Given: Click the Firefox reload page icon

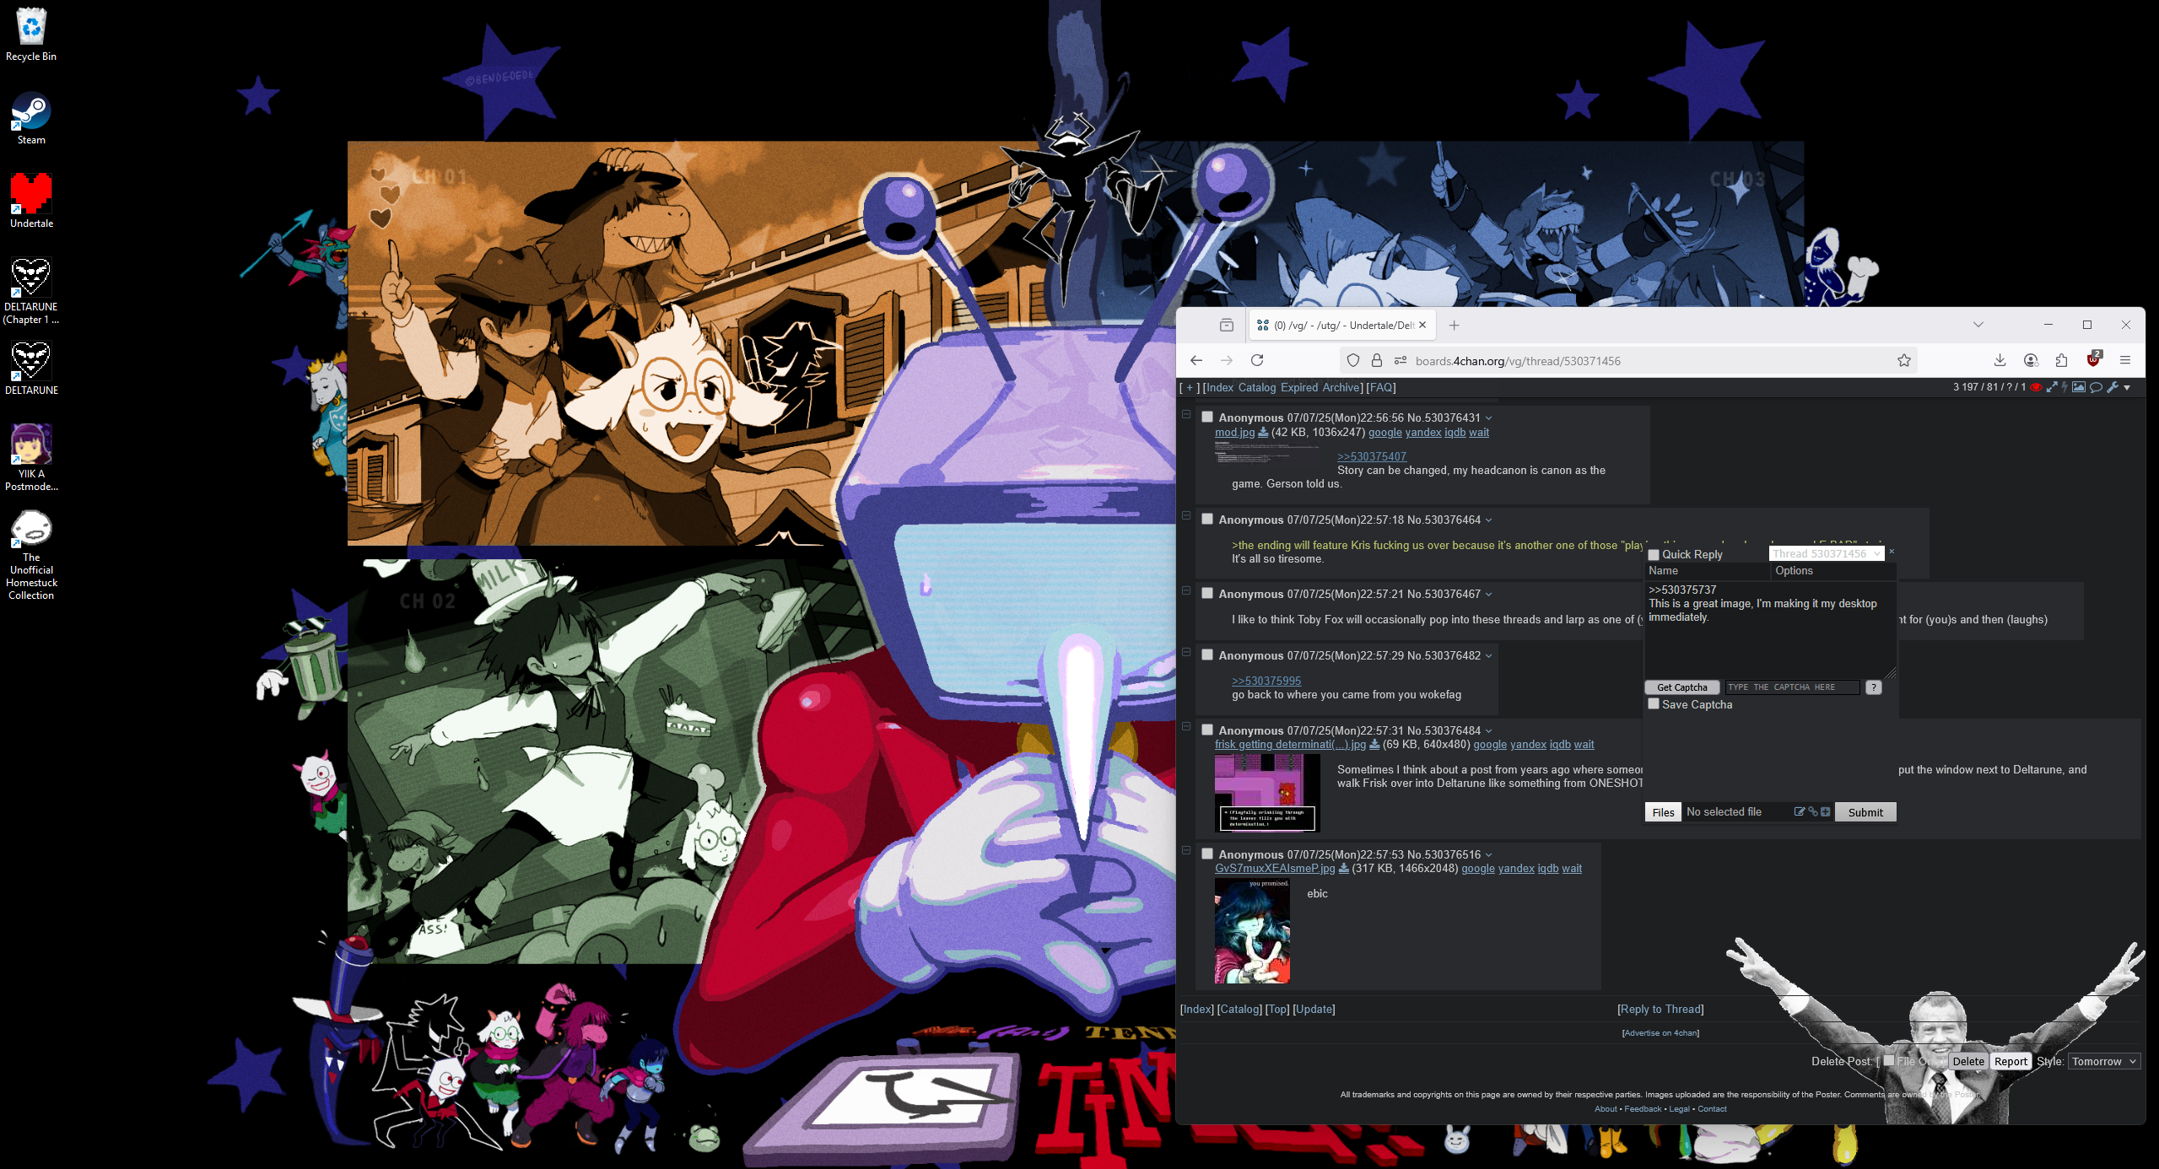Looking at the screenshot, I should click(x=1257, y=360).
